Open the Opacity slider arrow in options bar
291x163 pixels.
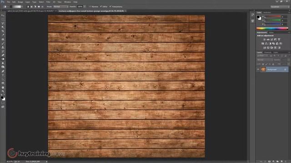point(85,7)
